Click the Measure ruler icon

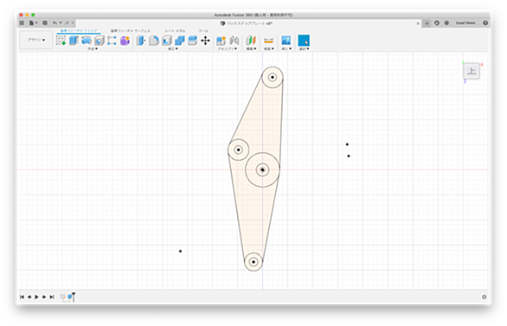point(268,41)
